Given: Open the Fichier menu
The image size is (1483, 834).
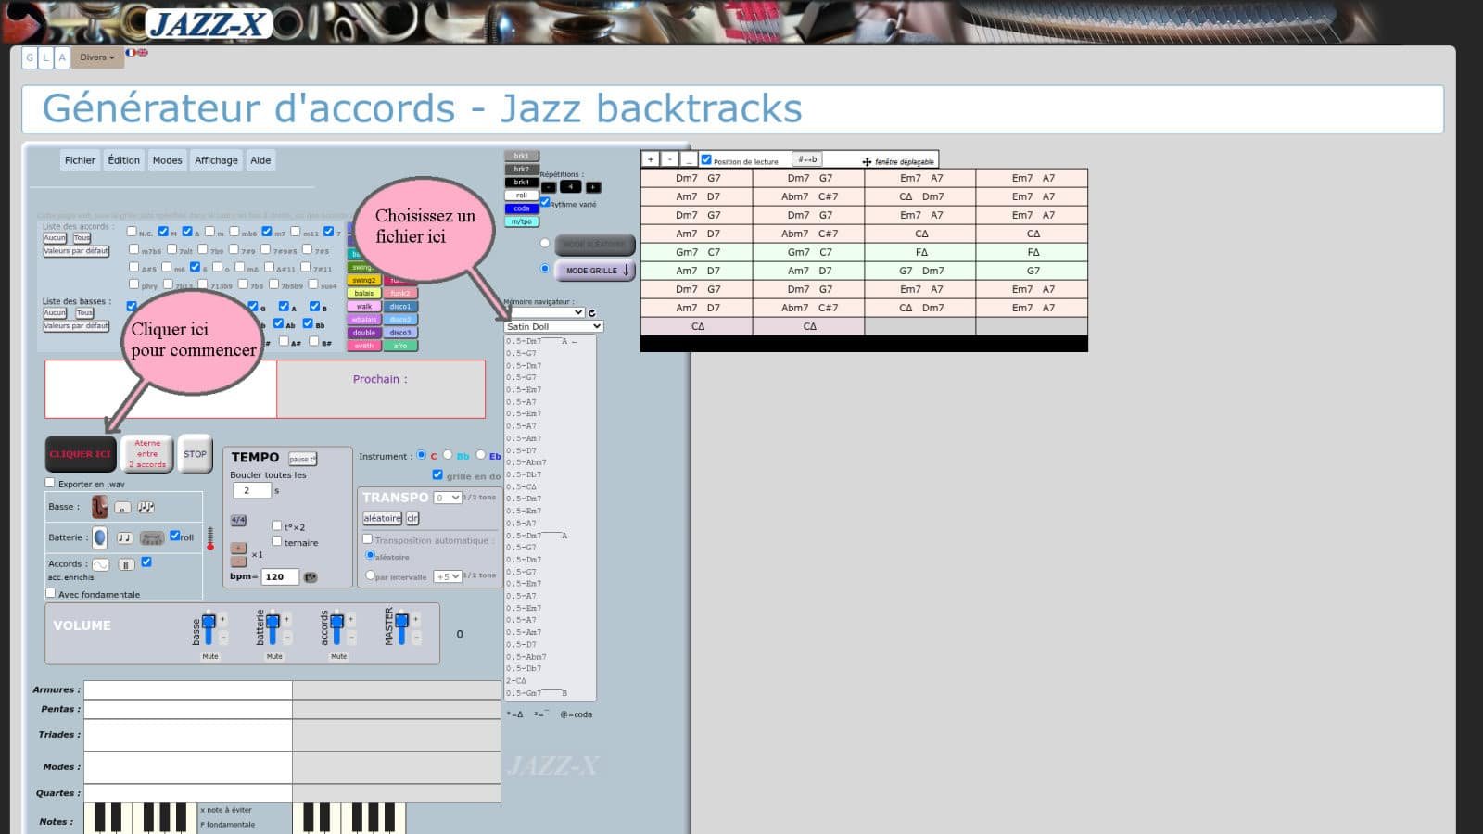Looking at the screenshot, I should point(80,160).
